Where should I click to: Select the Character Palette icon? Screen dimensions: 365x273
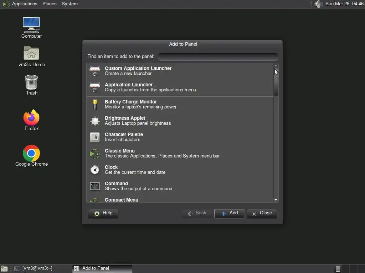(x=95, y=137)
